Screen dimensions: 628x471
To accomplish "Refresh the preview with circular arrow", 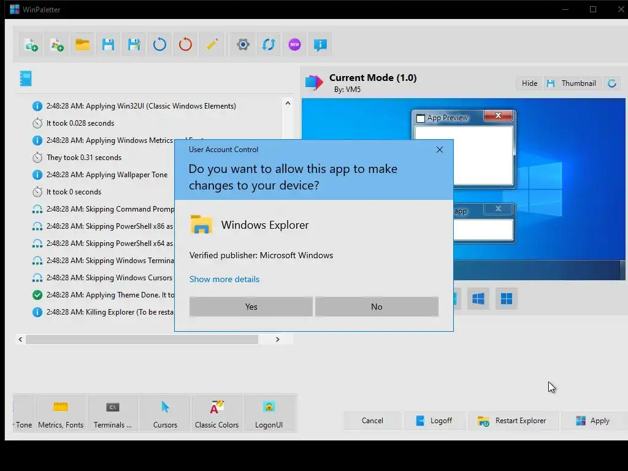I will 611,83.
